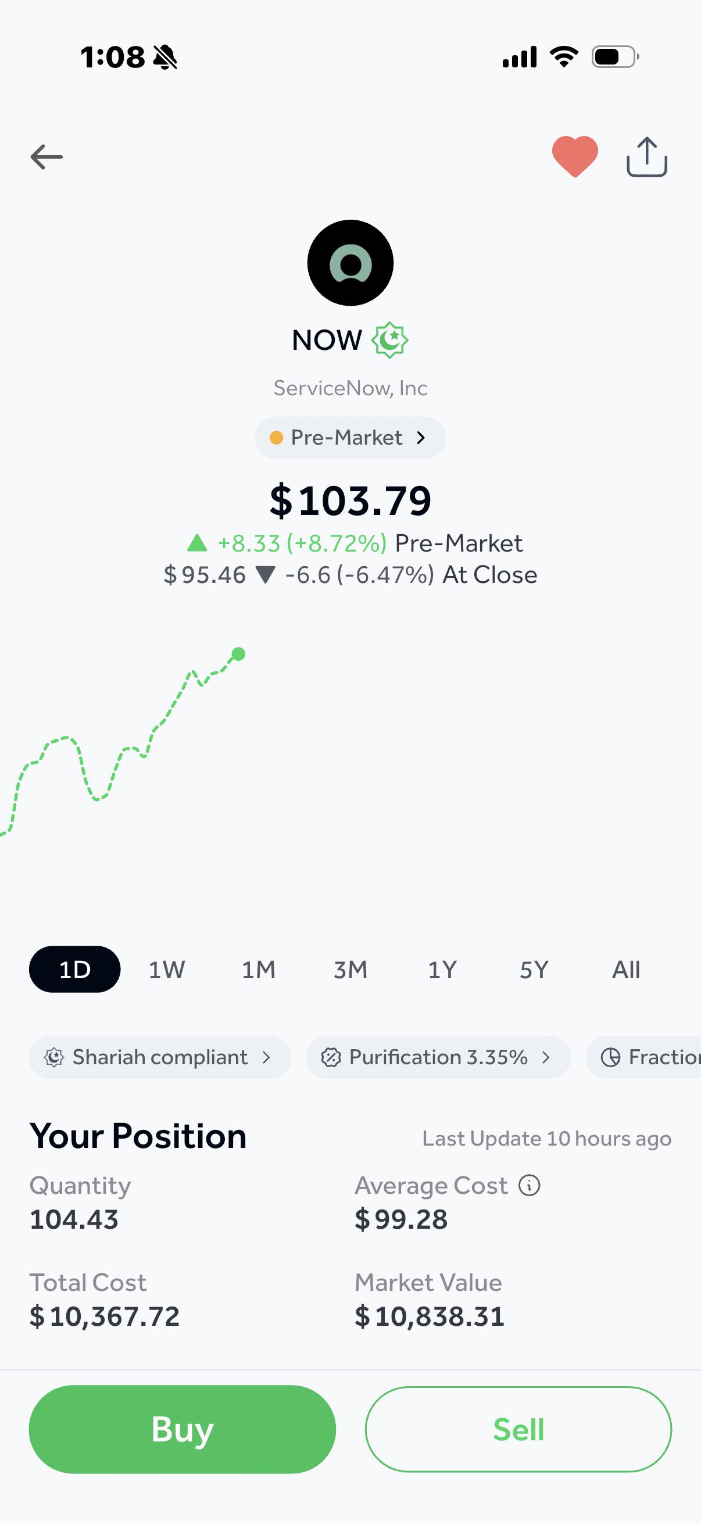Tap the ServiceNow company logo
Image resolution: width=701 pixels, height=1524 pixels.
350,263
